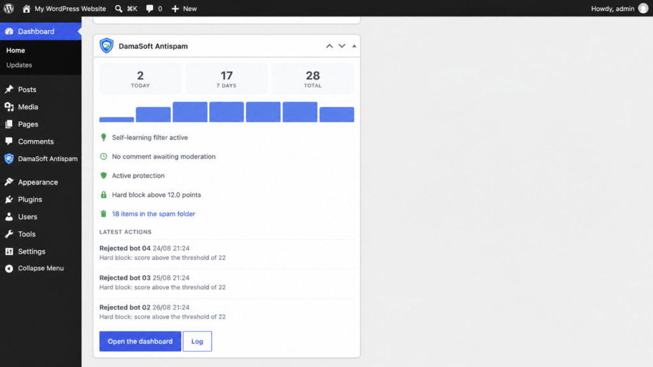Click the Tools wrench icon
The width and height of the screenshot is (653, 367).
(x=9, y=234)
